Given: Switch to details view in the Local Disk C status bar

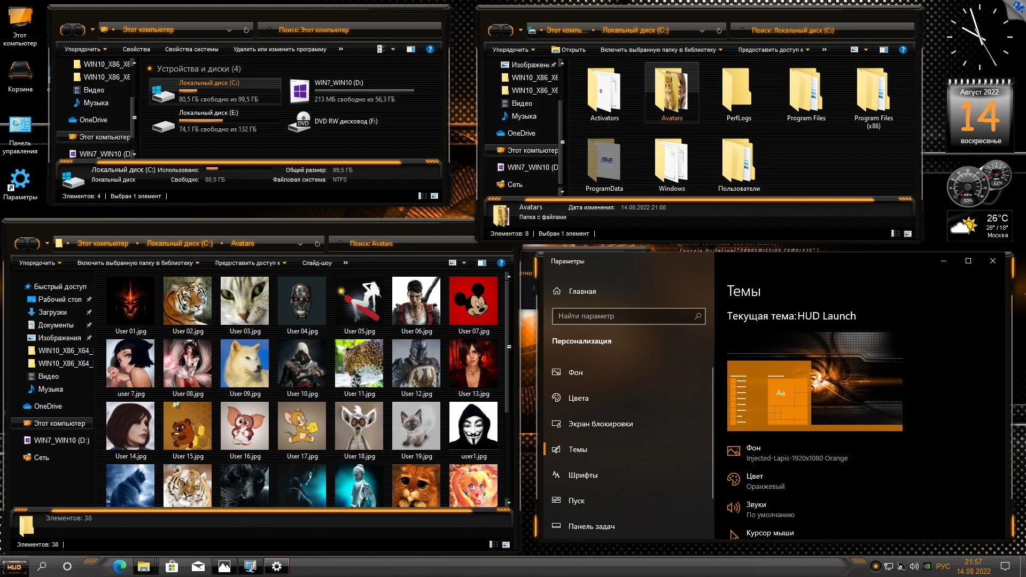Looking at the screenshot, I should click(x=896, y=233).
